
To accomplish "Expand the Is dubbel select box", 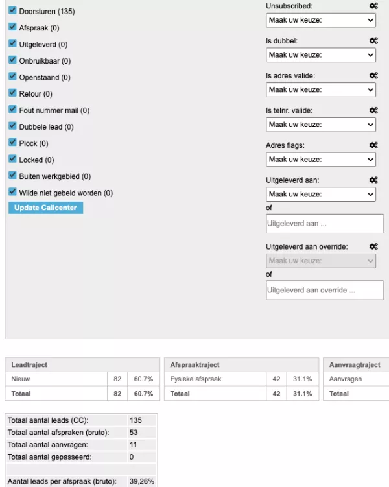I will pos(321,55).
